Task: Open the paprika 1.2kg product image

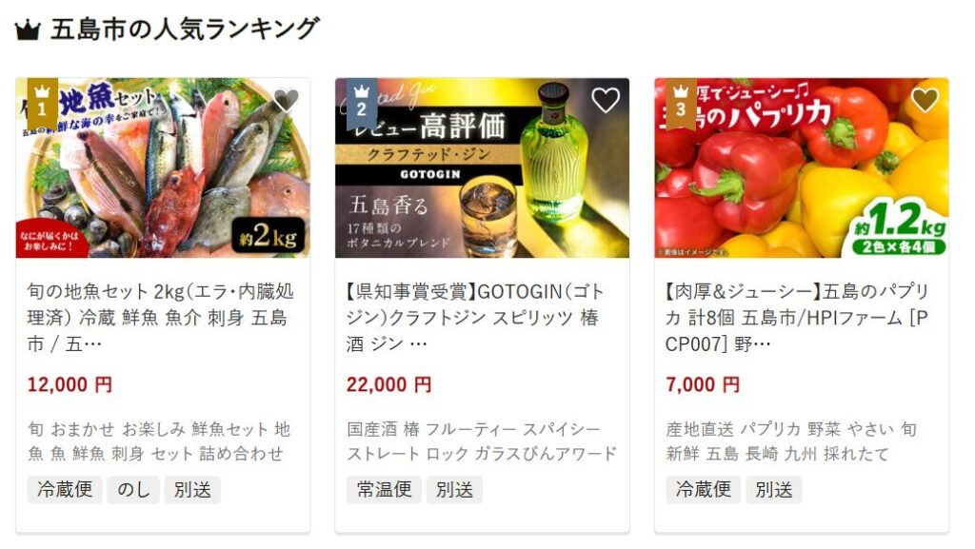Action: (x=802, y=167)
